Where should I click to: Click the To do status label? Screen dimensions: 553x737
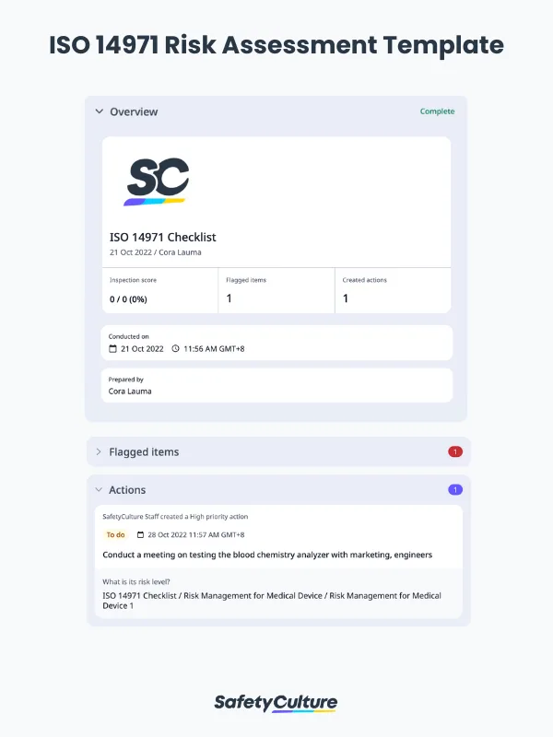coord(115,534)
